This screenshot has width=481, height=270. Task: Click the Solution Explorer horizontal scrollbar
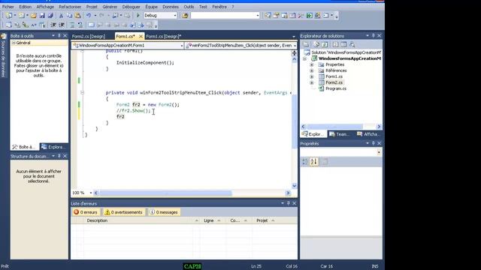(340, 127)
